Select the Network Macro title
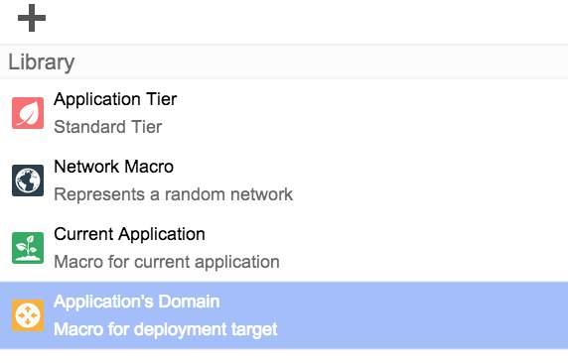This screenshot has width=568, height=363. (114, 167)
